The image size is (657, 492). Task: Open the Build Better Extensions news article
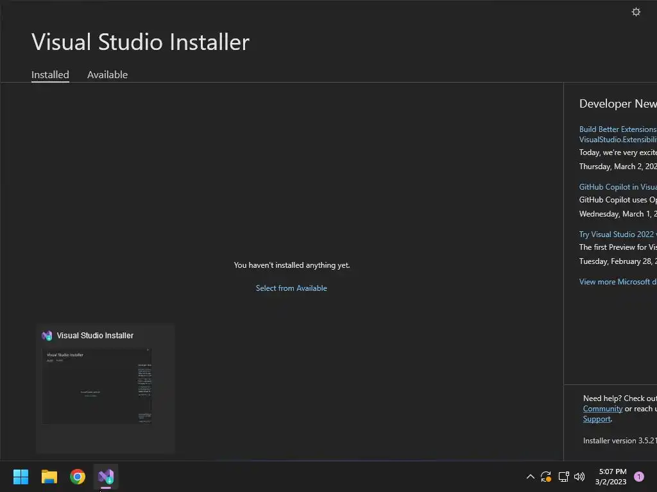(618, 135)
